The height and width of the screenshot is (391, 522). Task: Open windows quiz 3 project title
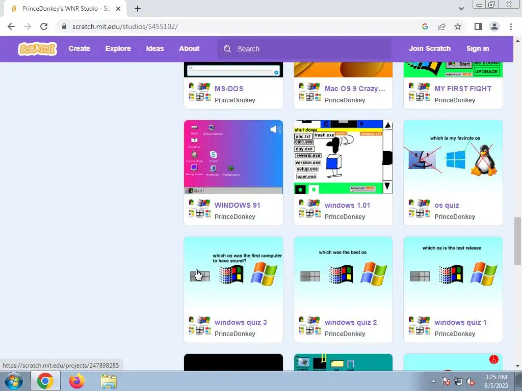coord(241,322)
